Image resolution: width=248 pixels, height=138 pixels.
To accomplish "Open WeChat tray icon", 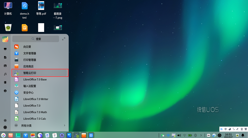I will pyautogui.click(x=163, y=135).
